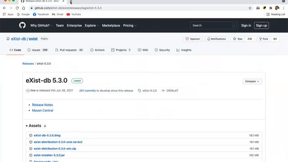
Task: Expand the Why GitHub? menu
Action: [x=41, y=26]
